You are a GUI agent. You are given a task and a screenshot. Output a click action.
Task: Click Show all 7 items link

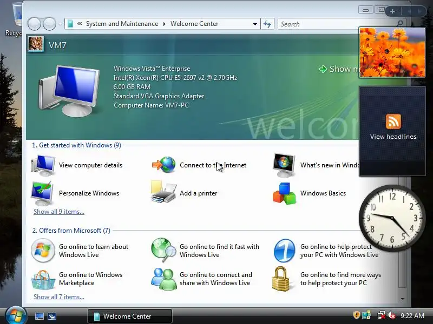point(59,297)
